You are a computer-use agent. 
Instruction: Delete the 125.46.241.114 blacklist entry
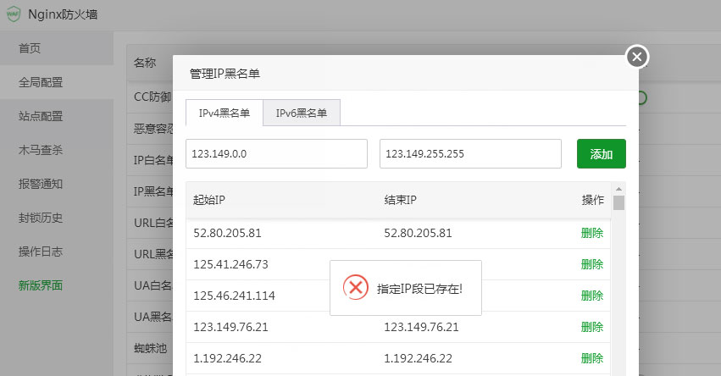[x=591, y=296]
